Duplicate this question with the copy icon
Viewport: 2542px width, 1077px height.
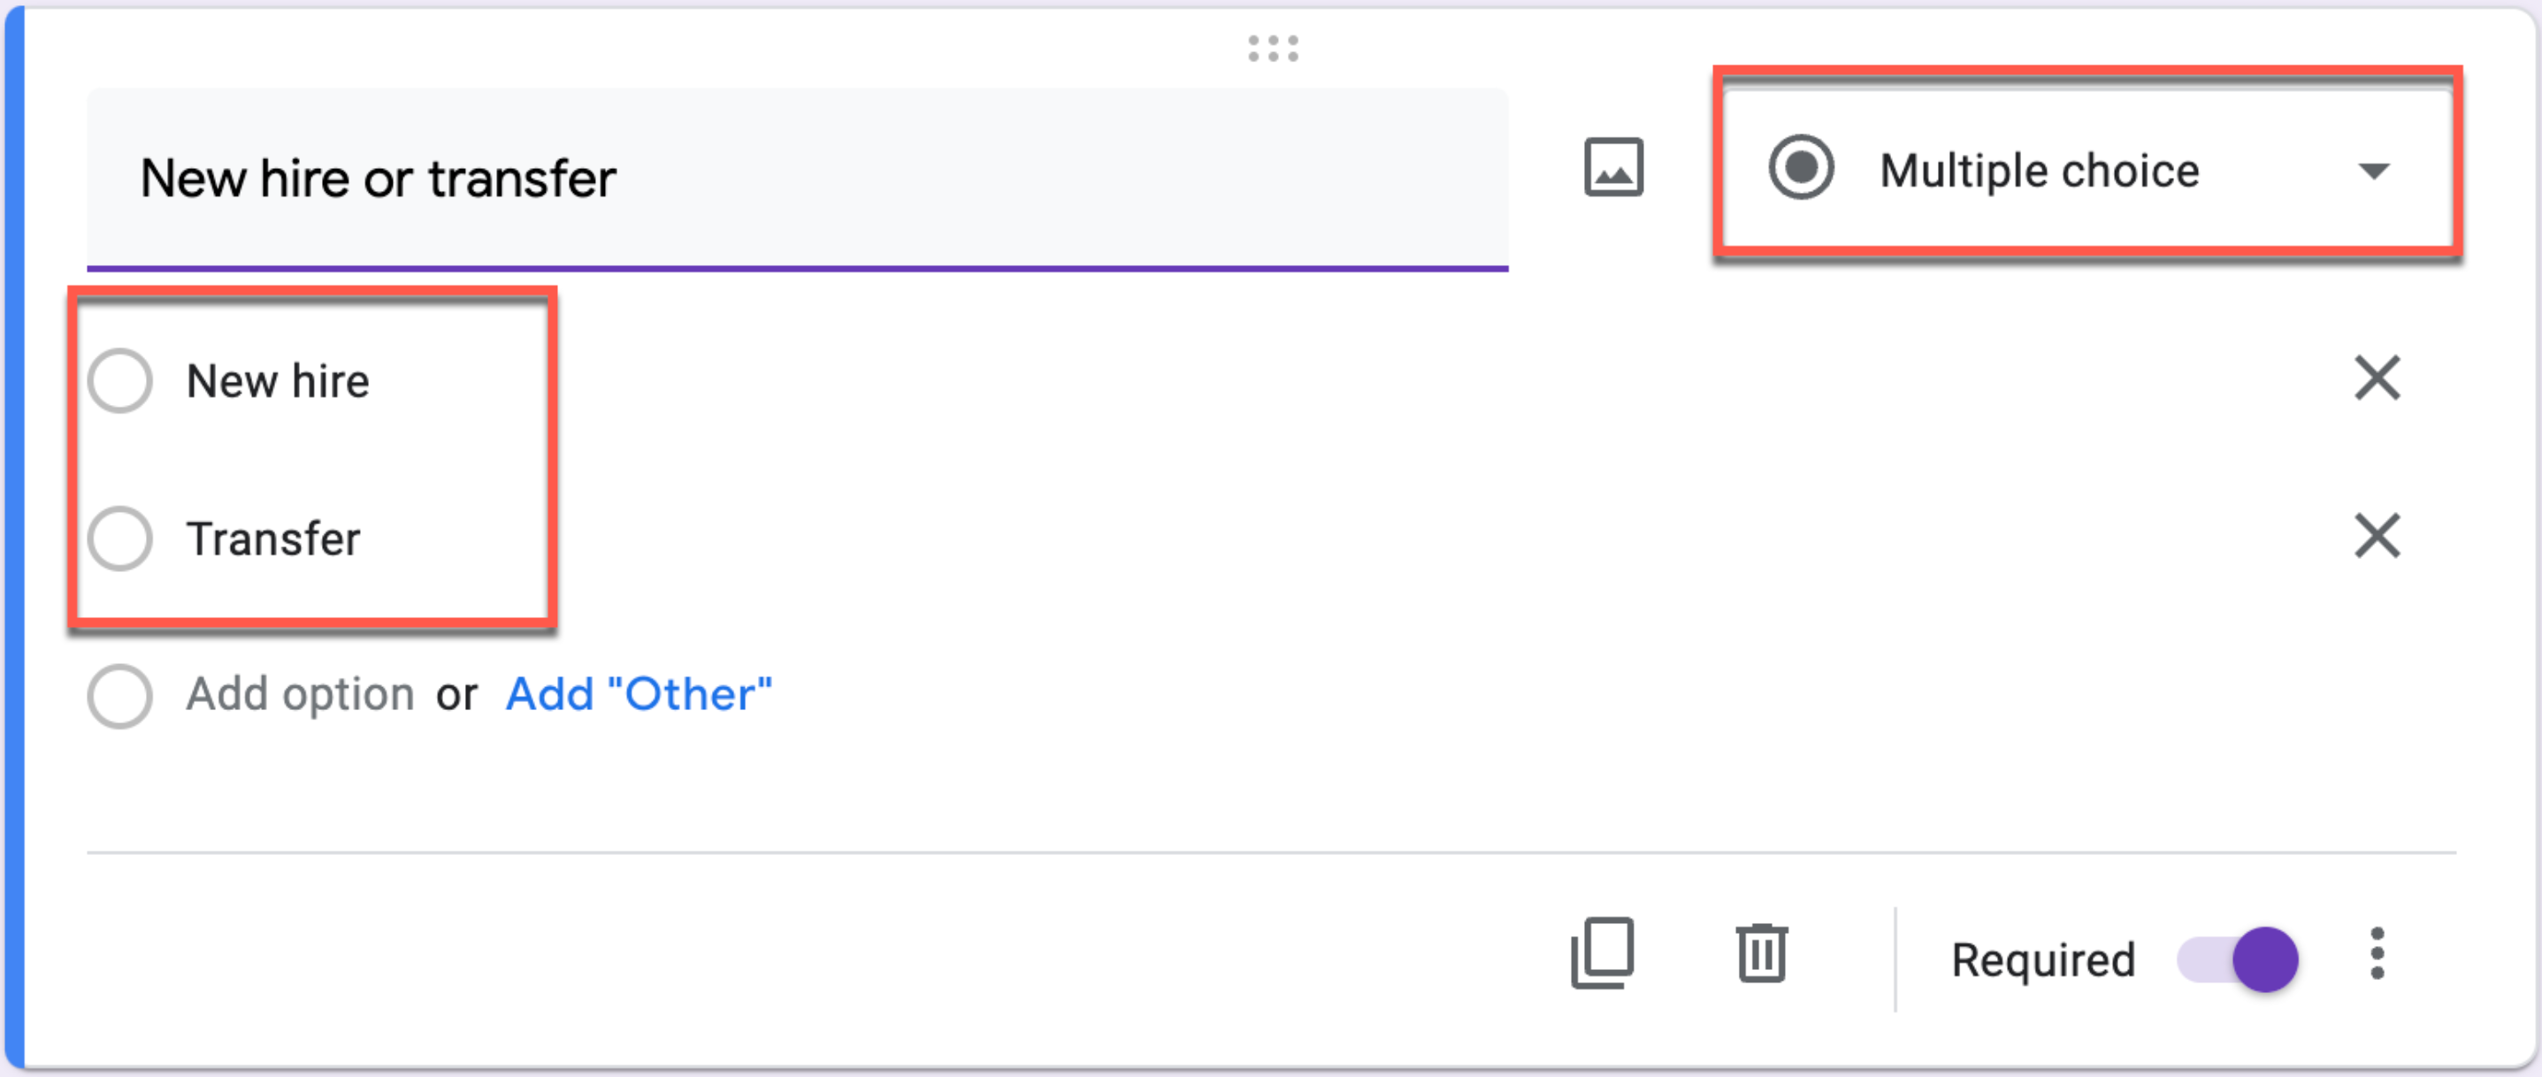pos(1603,952)
